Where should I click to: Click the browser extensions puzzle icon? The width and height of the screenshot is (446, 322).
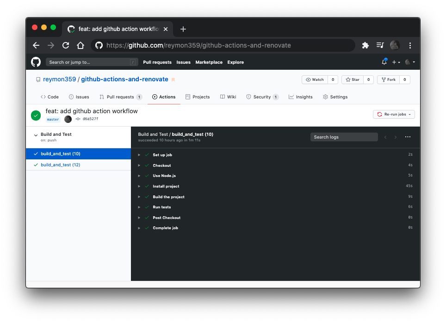point(365,45)
